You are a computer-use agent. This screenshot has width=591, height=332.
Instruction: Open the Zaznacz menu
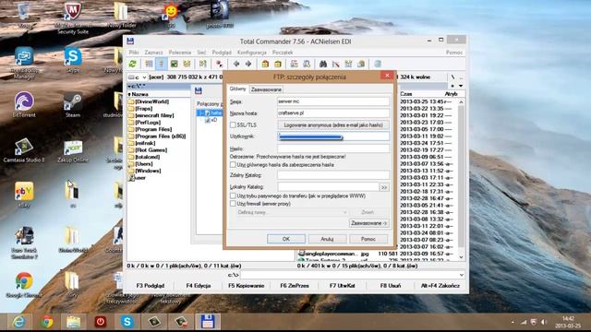click(x=154, y=53)
